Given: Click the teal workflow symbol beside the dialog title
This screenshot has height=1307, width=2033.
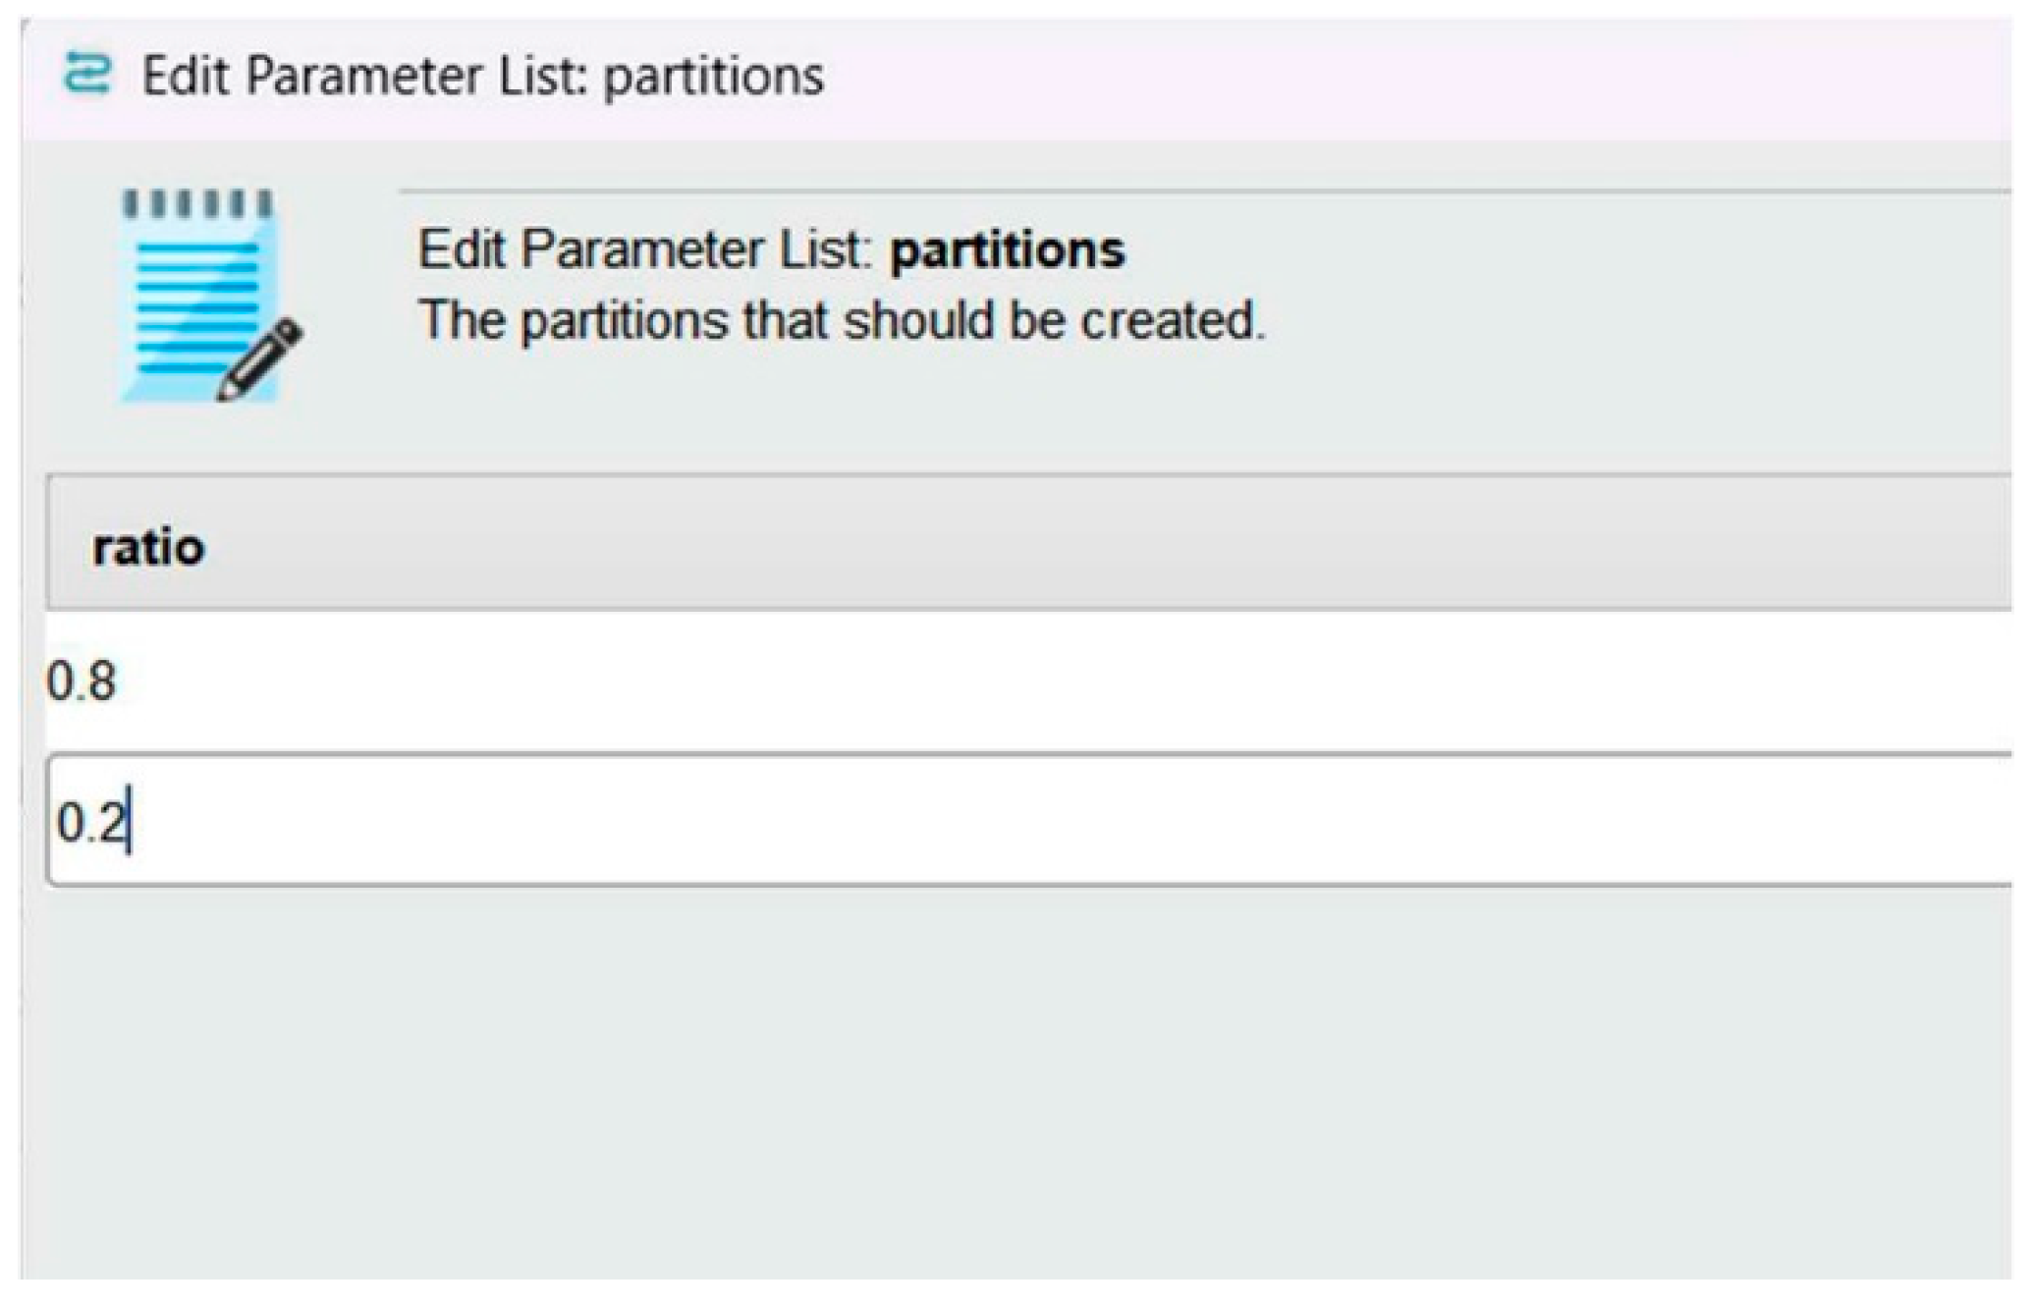Looking at the screenshot, I should click(x=86, y=72).
